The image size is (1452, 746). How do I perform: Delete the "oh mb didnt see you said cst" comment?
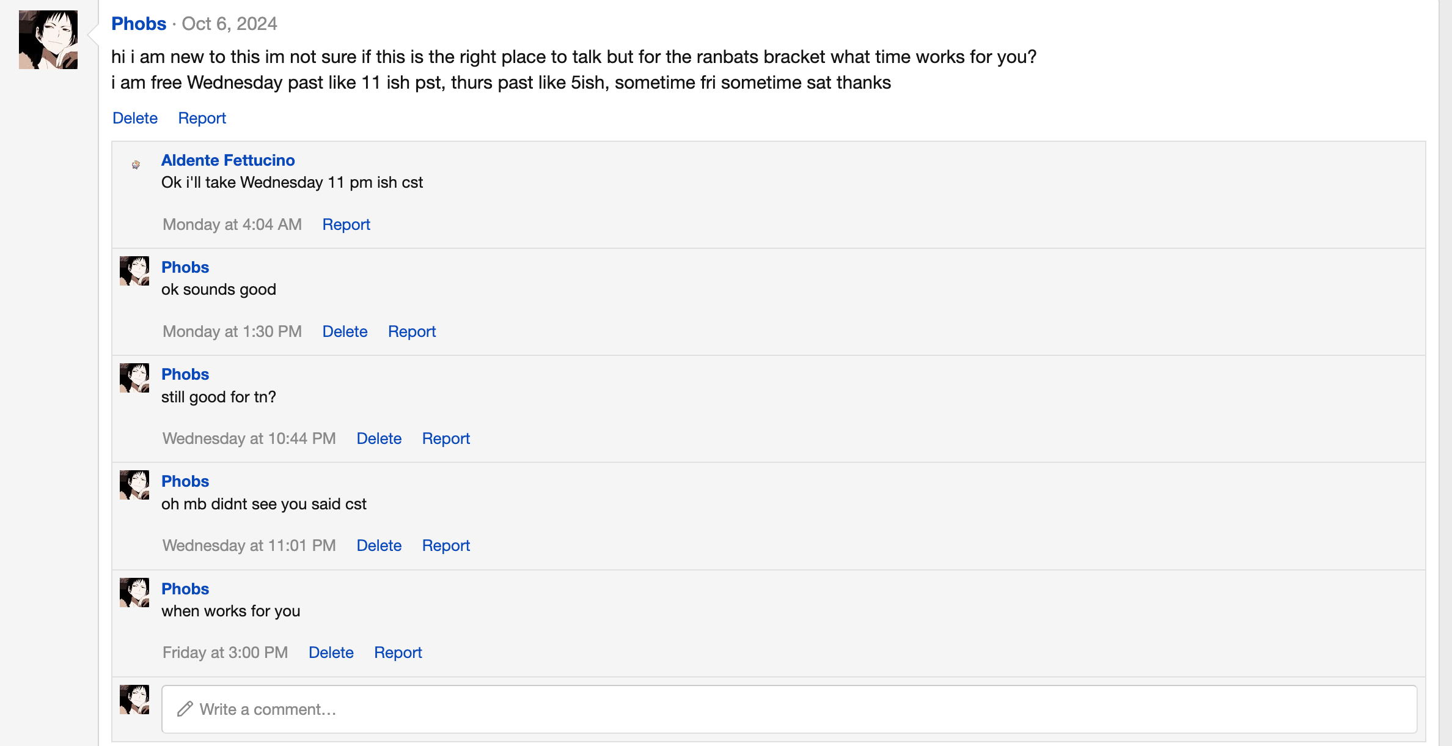(x=379, y=545)
